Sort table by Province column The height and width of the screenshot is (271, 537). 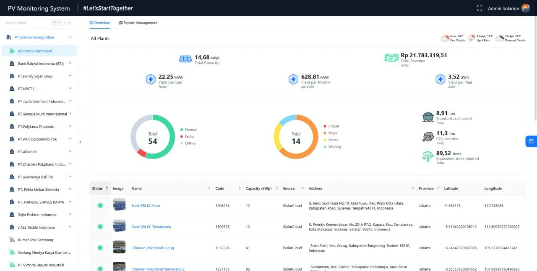pos(429,188)
